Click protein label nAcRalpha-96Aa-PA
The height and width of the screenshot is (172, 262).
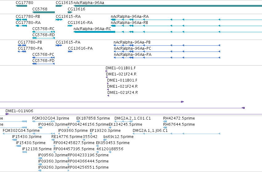coord(133,55)
